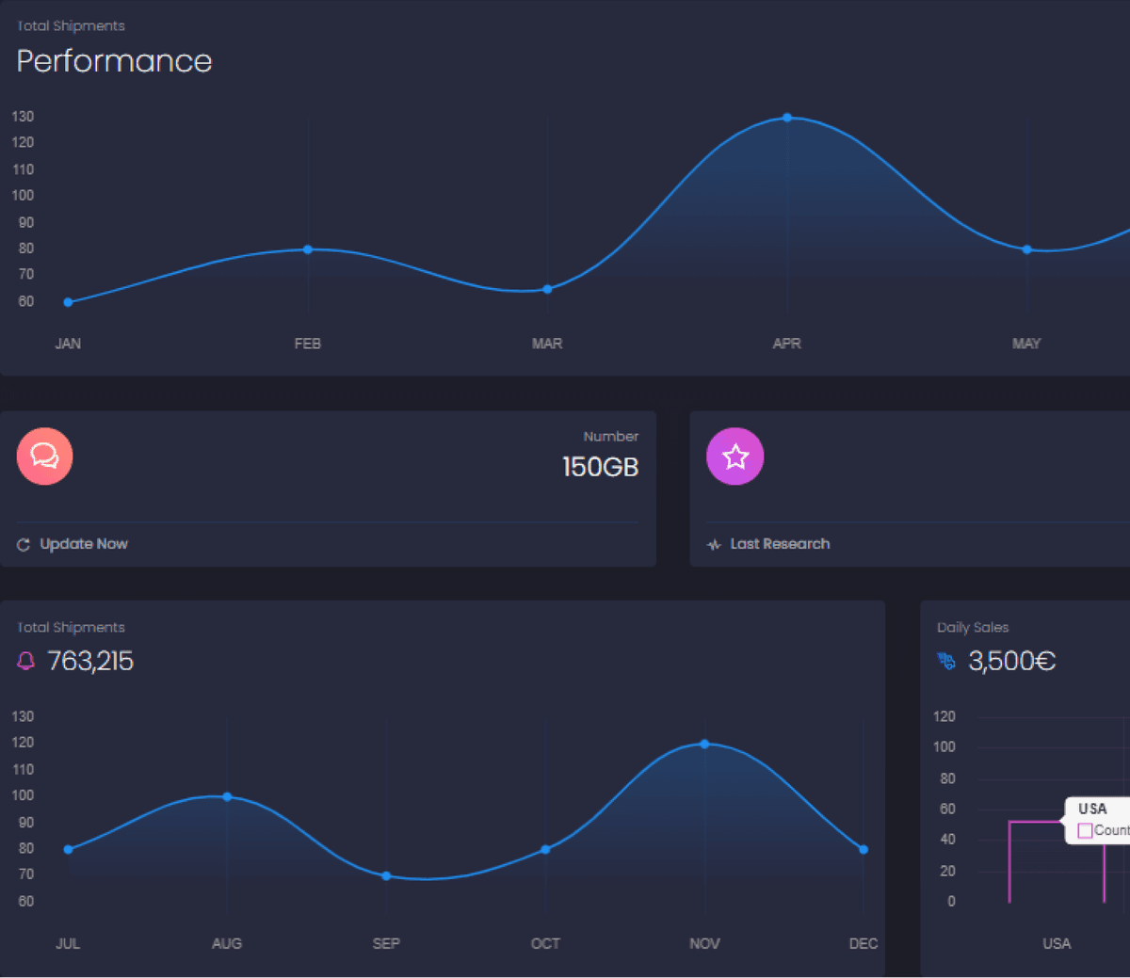Click the Update Now link
The width and height of the screenshot is (1130, 978).
pos(83,544)
